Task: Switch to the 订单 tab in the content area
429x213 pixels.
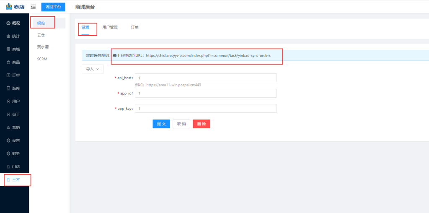Action: pyautogui.click(x=134, y=27)
